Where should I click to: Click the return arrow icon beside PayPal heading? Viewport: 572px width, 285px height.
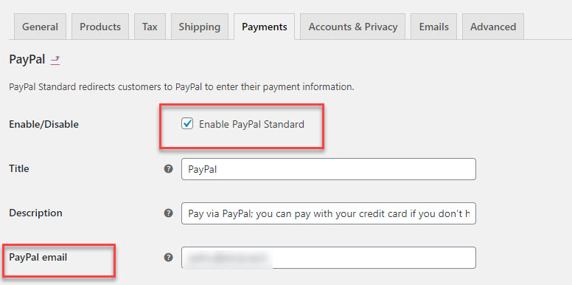[x=55, y=60]
